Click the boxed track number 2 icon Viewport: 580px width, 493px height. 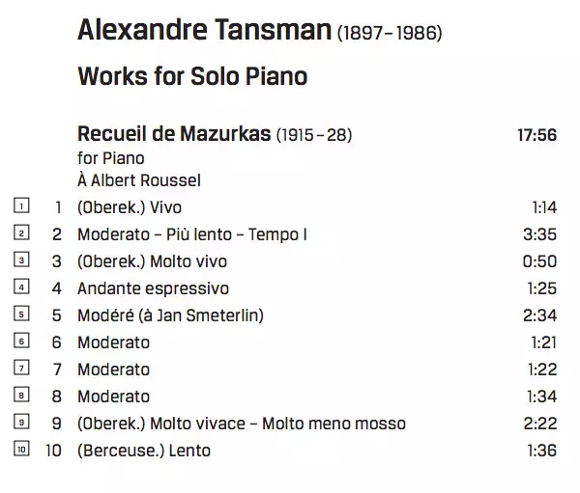[22, 233]
